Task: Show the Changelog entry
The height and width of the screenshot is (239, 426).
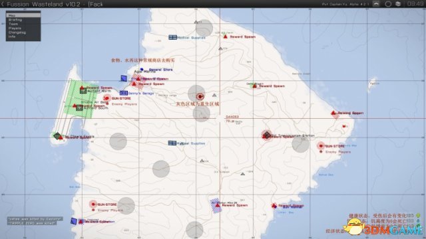Action: (x=17, y=33)
